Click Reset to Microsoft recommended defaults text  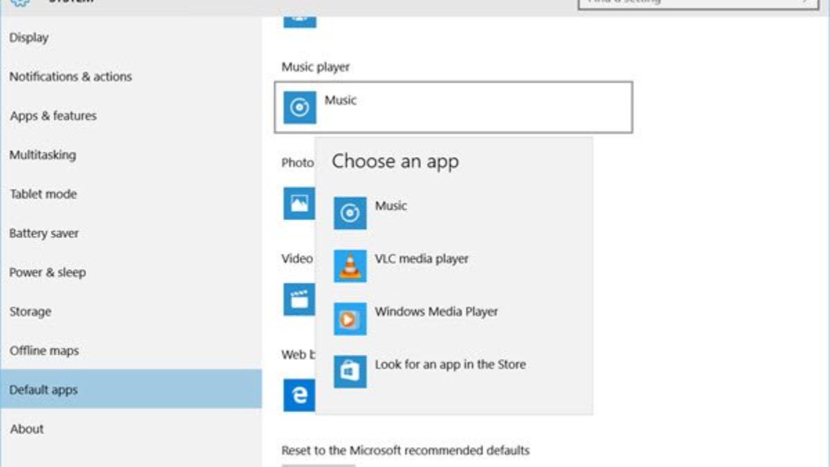[x=405, y=450]
